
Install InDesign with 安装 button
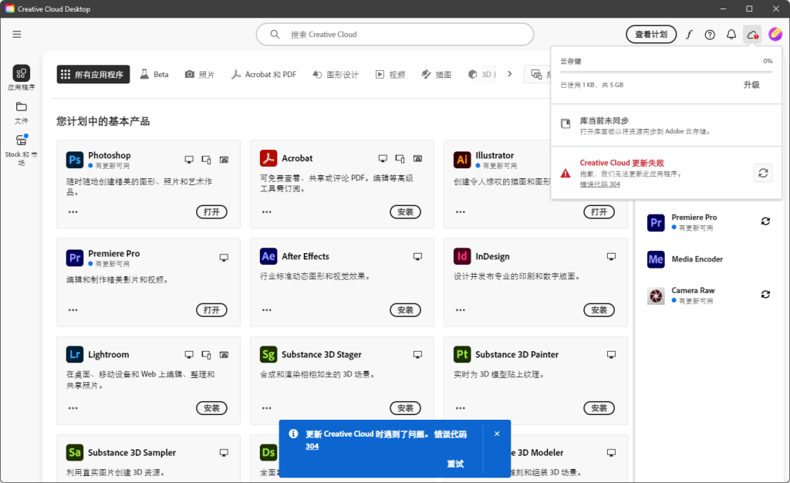(599, 310)
